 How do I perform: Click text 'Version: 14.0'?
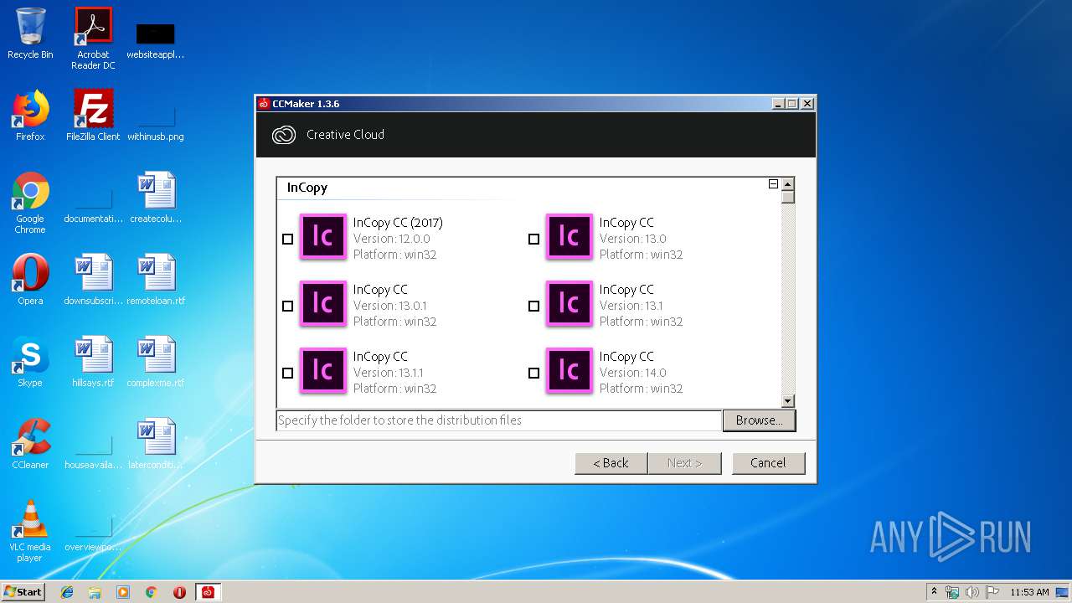point(632,373)
